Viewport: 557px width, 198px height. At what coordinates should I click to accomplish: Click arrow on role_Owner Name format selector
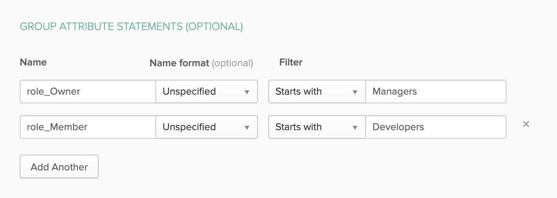[x=247, y=92]
